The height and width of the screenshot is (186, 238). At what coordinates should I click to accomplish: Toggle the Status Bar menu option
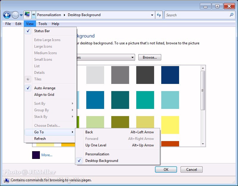(x=42, y=31)
